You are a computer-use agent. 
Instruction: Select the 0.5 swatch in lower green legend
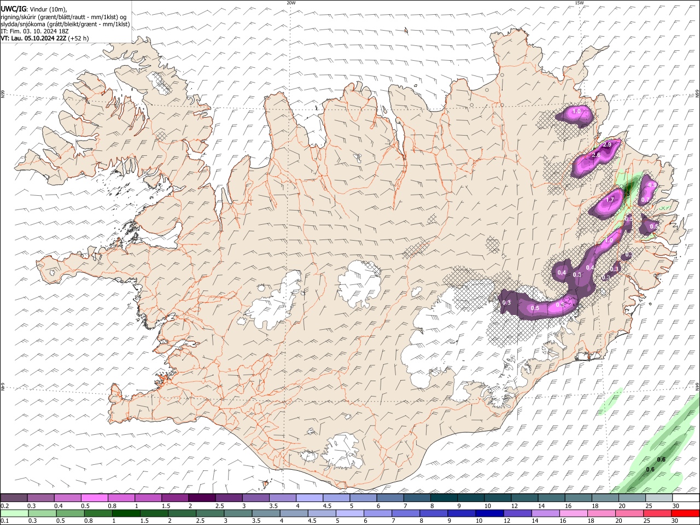click(70, 513)
